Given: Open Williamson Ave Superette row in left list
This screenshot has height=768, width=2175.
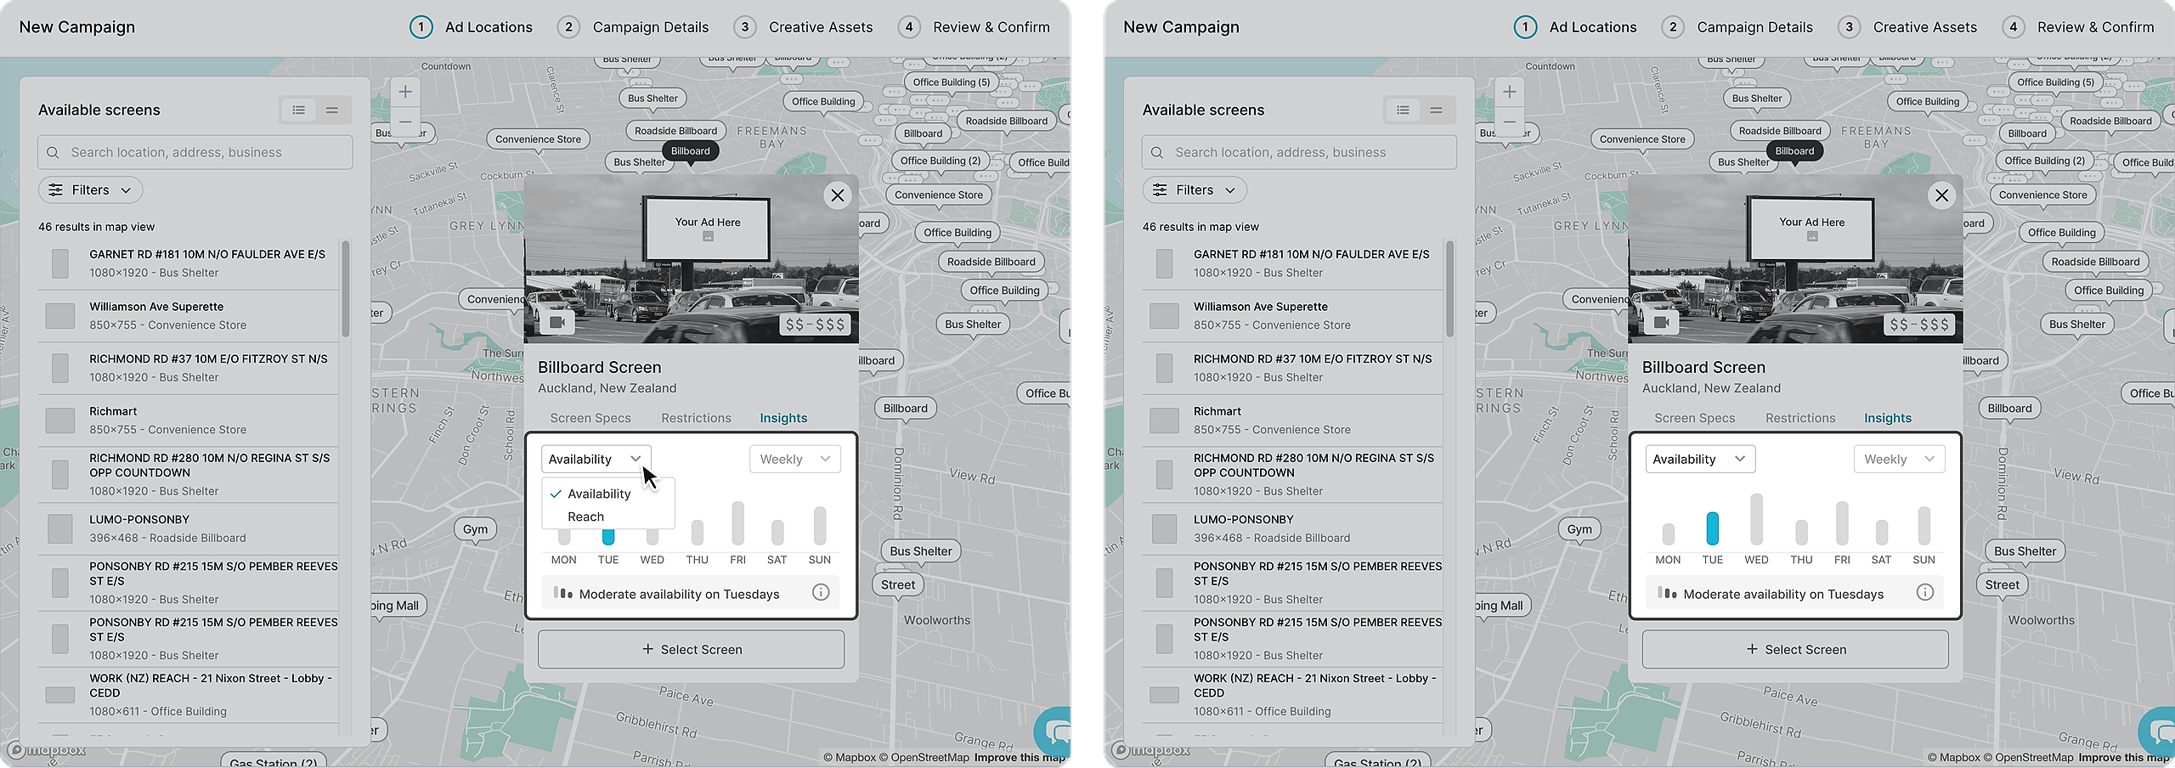Looking at the screenshot, I should tap(189, 316).
